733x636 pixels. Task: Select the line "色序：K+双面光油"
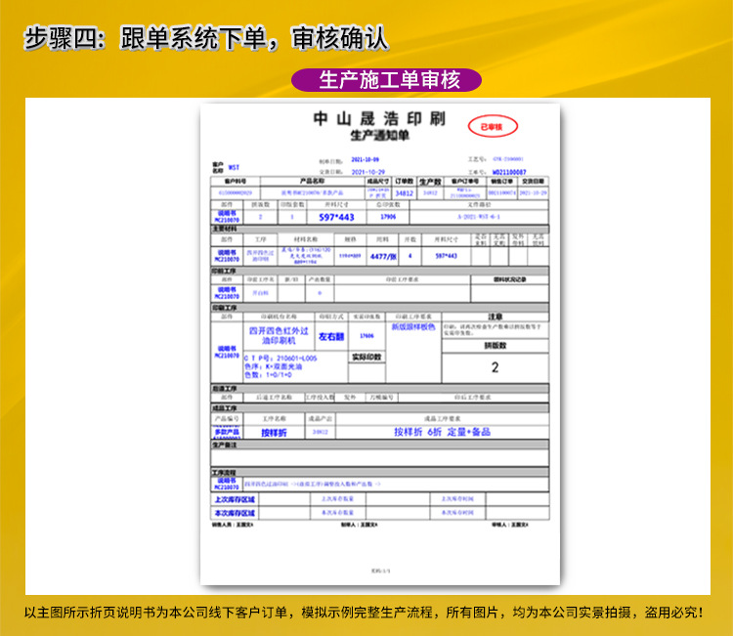pos(274,366)
